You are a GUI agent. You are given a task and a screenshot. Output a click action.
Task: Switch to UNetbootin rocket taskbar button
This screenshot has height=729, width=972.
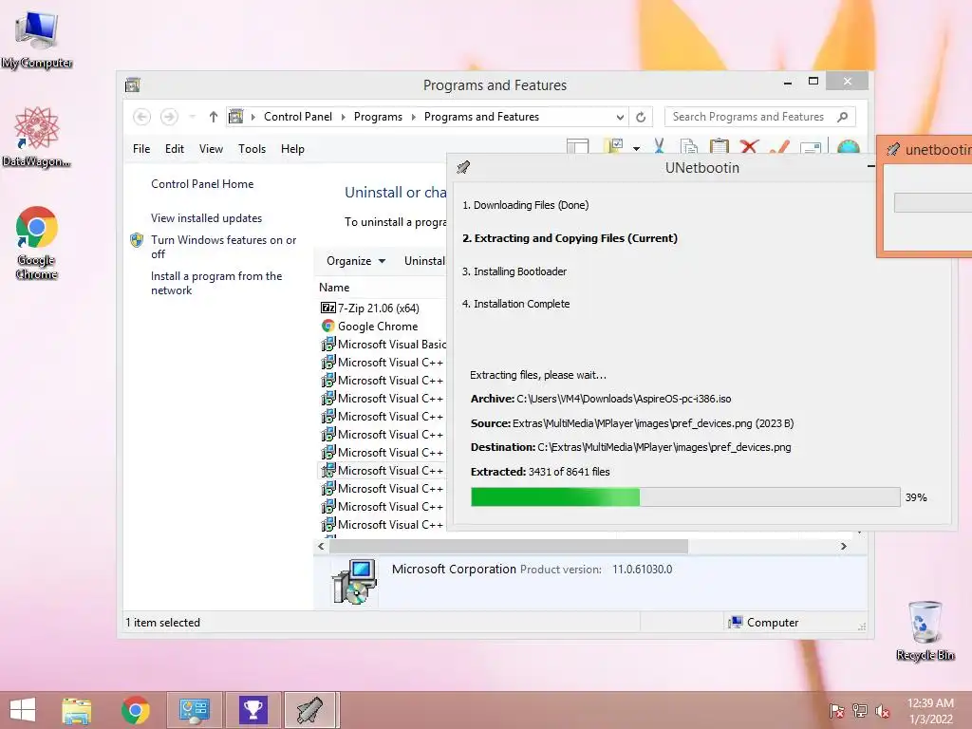pyautogui.click(x=311, y=710)
